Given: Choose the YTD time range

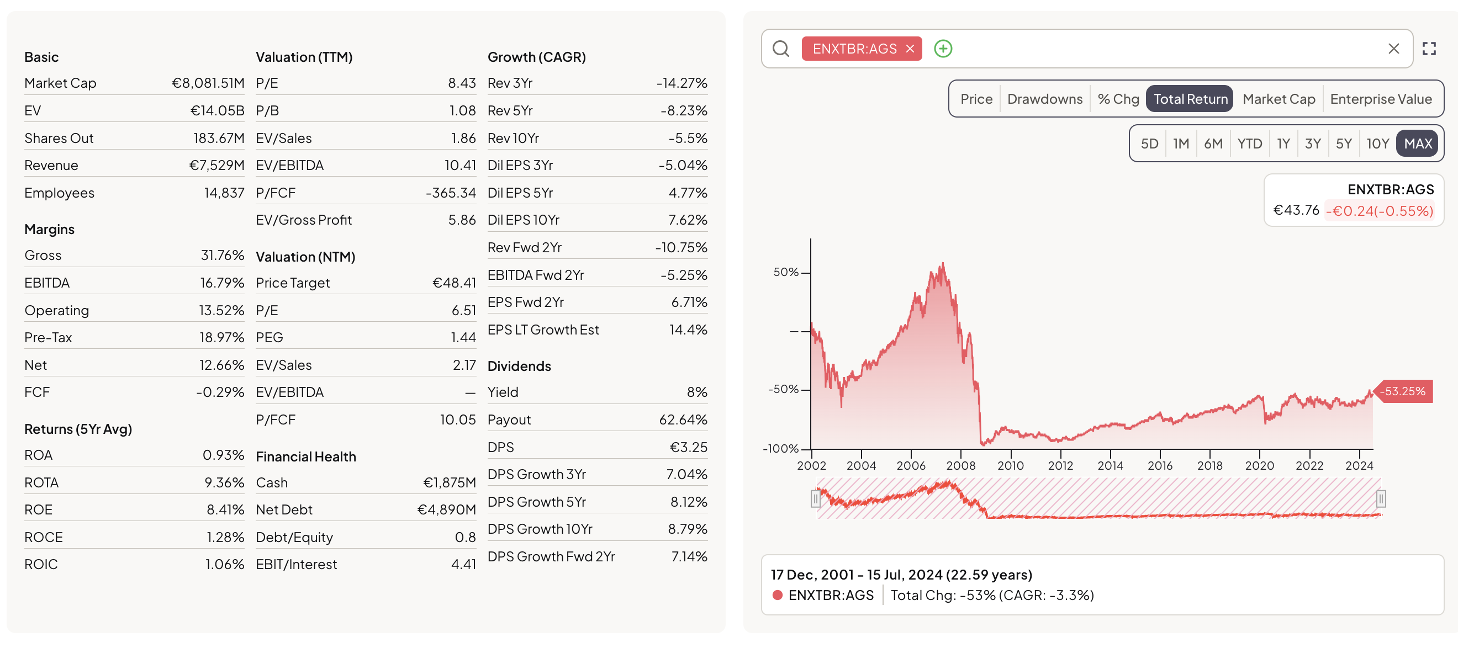Looking at the screenshot, I should tap(1249, 144).
